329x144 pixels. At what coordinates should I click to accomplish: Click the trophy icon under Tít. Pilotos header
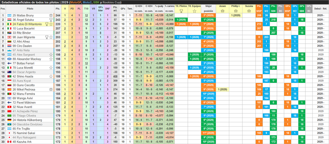click(181, 11)
